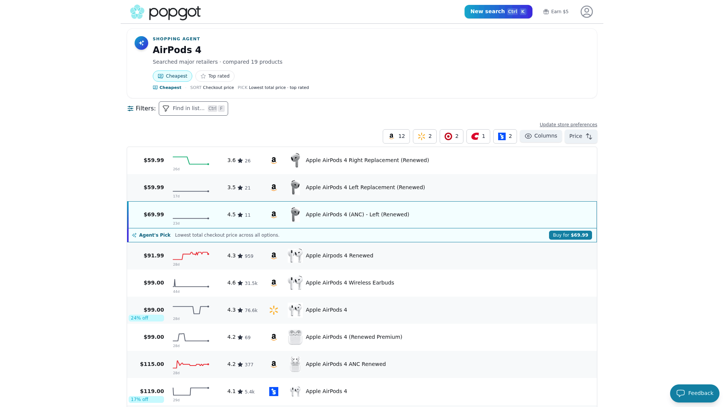This screenshot has width=724, height=407.
Task: Start a New search
Action: (x=498, y=12)
